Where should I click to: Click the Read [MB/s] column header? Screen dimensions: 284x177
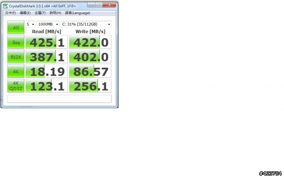point(47,31)
